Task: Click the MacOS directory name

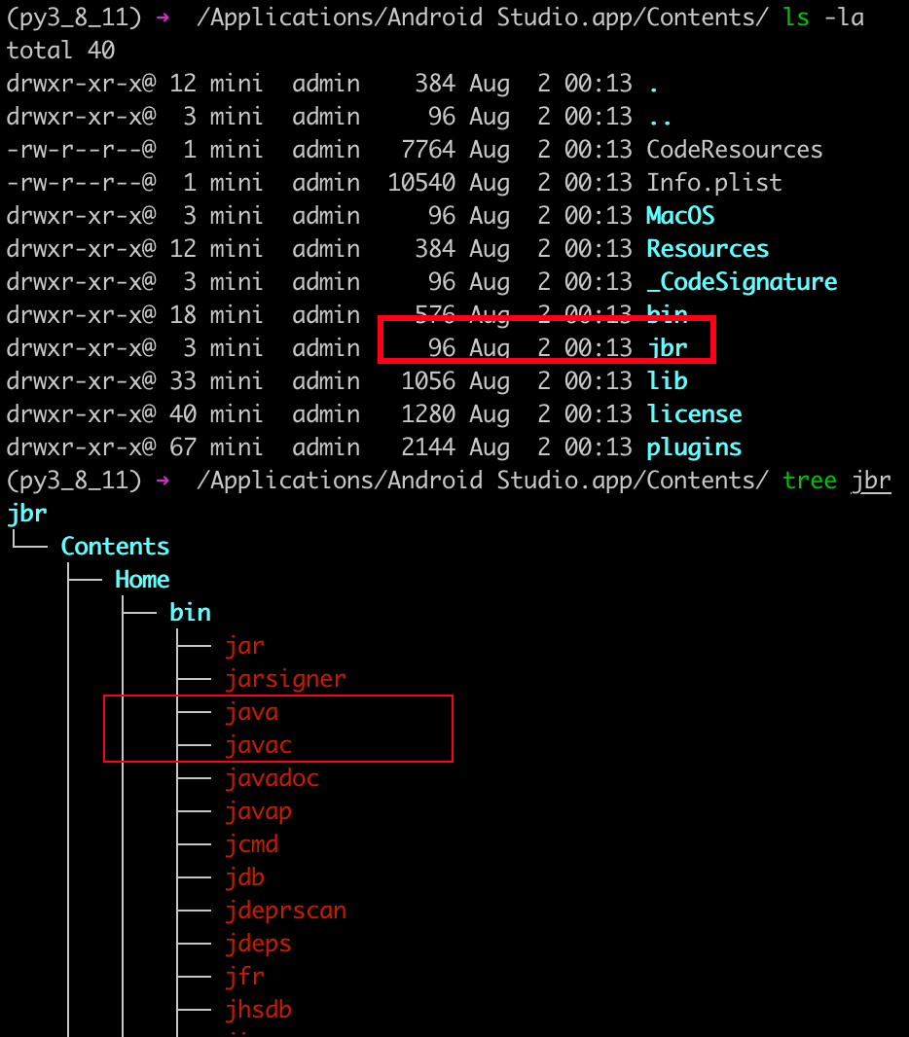Action: 680,216
